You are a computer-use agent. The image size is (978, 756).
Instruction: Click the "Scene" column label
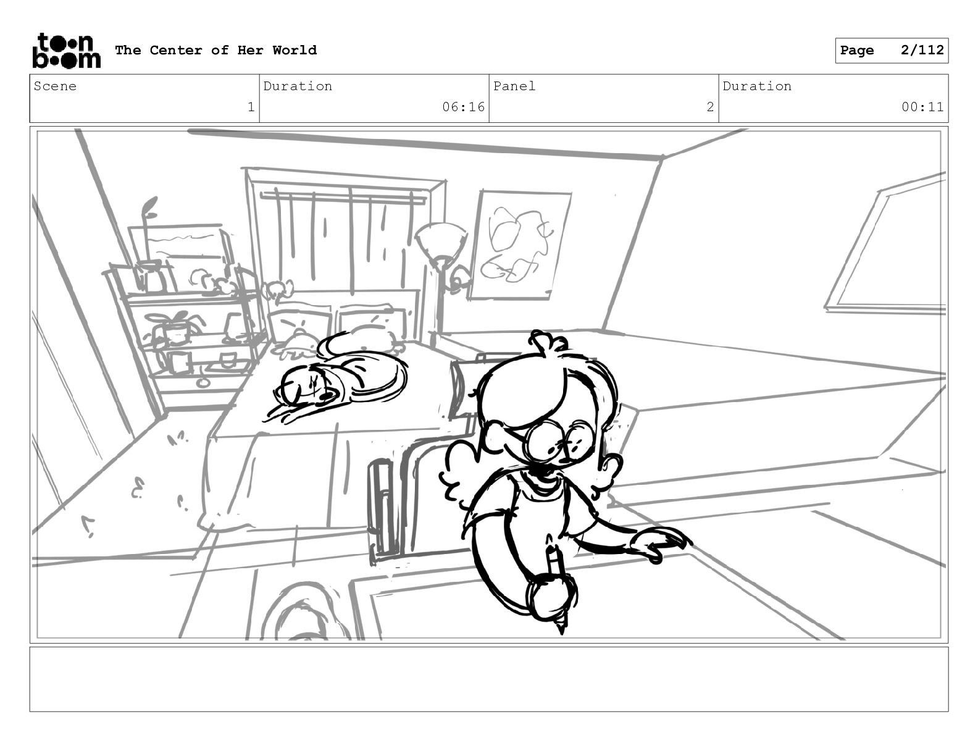click(55, 86)
